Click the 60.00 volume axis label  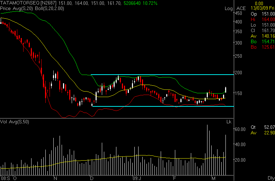240,129
